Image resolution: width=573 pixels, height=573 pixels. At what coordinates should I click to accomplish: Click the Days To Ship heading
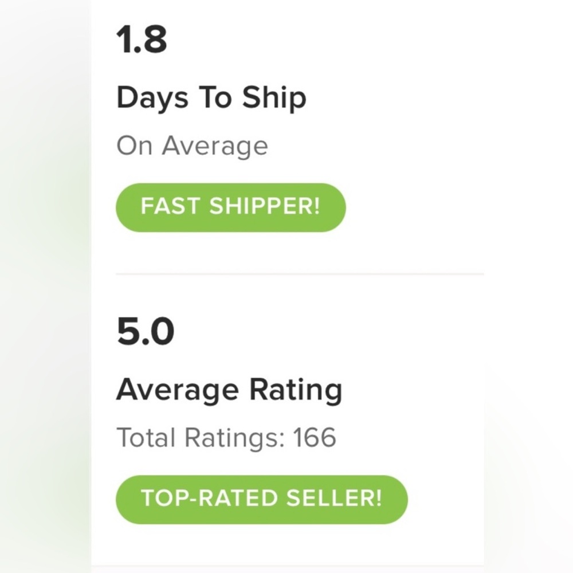pos(211,97)
